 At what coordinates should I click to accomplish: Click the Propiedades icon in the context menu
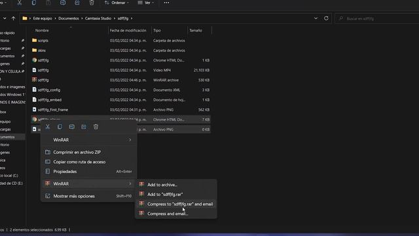pyautogui.click(x=48, y=171)
